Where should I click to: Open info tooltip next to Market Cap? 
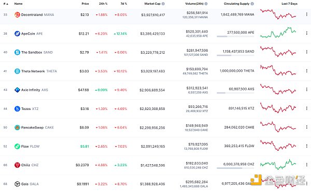[x=163, y=4]
